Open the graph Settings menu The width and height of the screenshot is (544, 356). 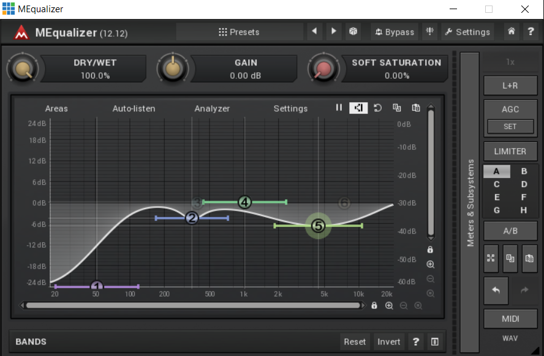pos(291,109)
